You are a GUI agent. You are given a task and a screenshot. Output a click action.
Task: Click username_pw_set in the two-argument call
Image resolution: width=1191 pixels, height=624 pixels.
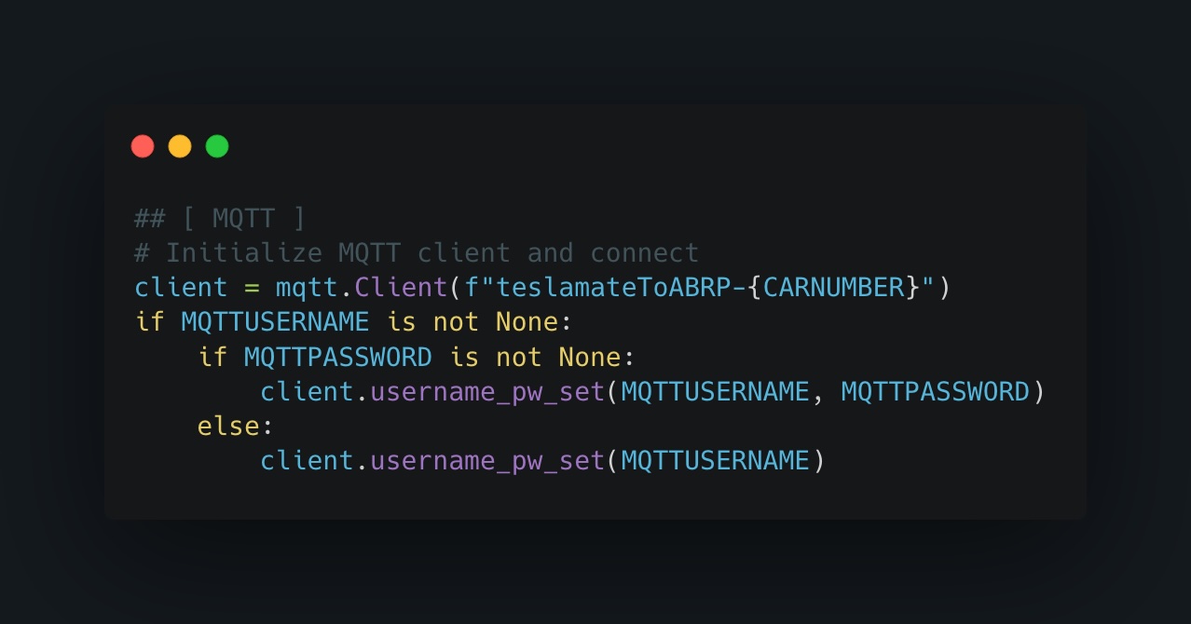point(487,392)
